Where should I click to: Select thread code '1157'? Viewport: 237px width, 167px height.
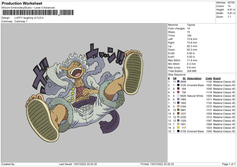click(209, 110)
